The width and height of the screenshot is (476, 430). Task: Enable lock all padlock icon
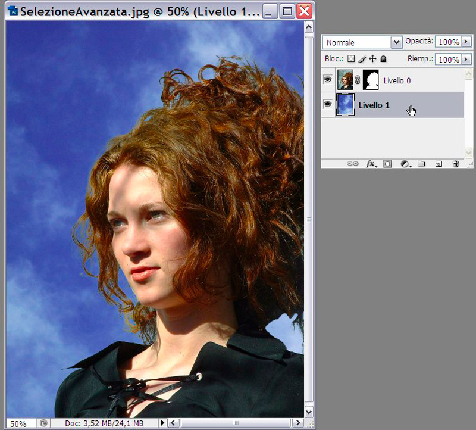pyautogui.click(x=383, y=59)
